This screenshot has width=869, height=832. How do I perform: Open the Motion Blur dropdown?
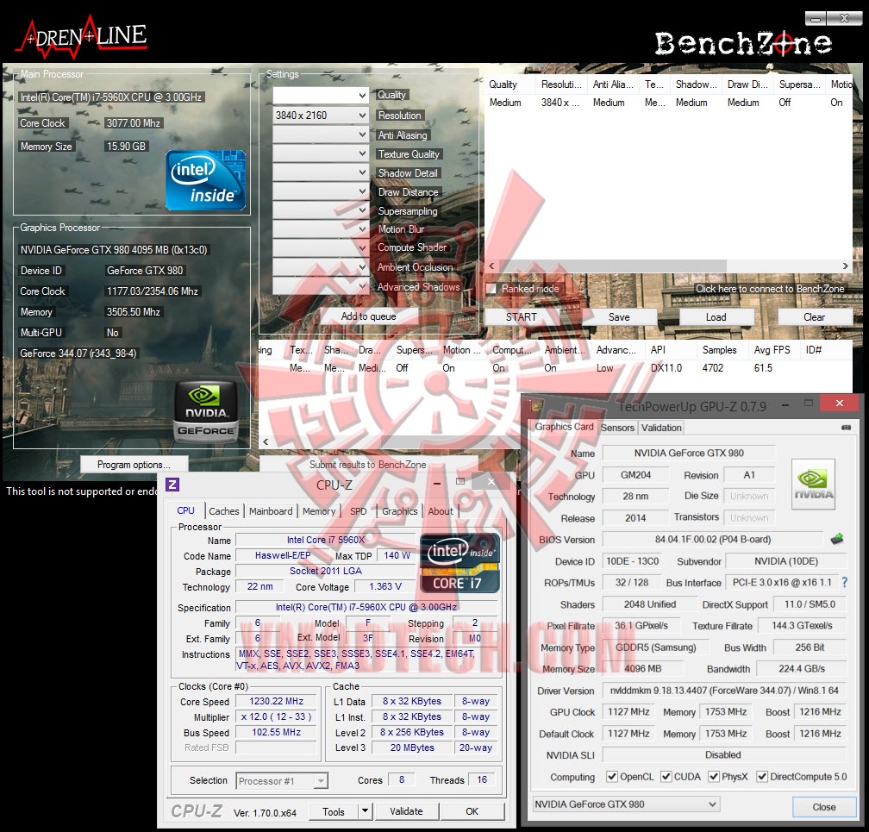tap(321, 228)
